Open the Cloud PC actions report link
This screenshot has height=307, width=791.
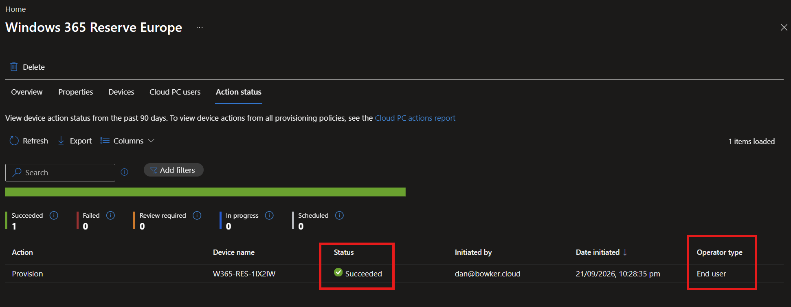pyautogui.click(x=415, y=118)
